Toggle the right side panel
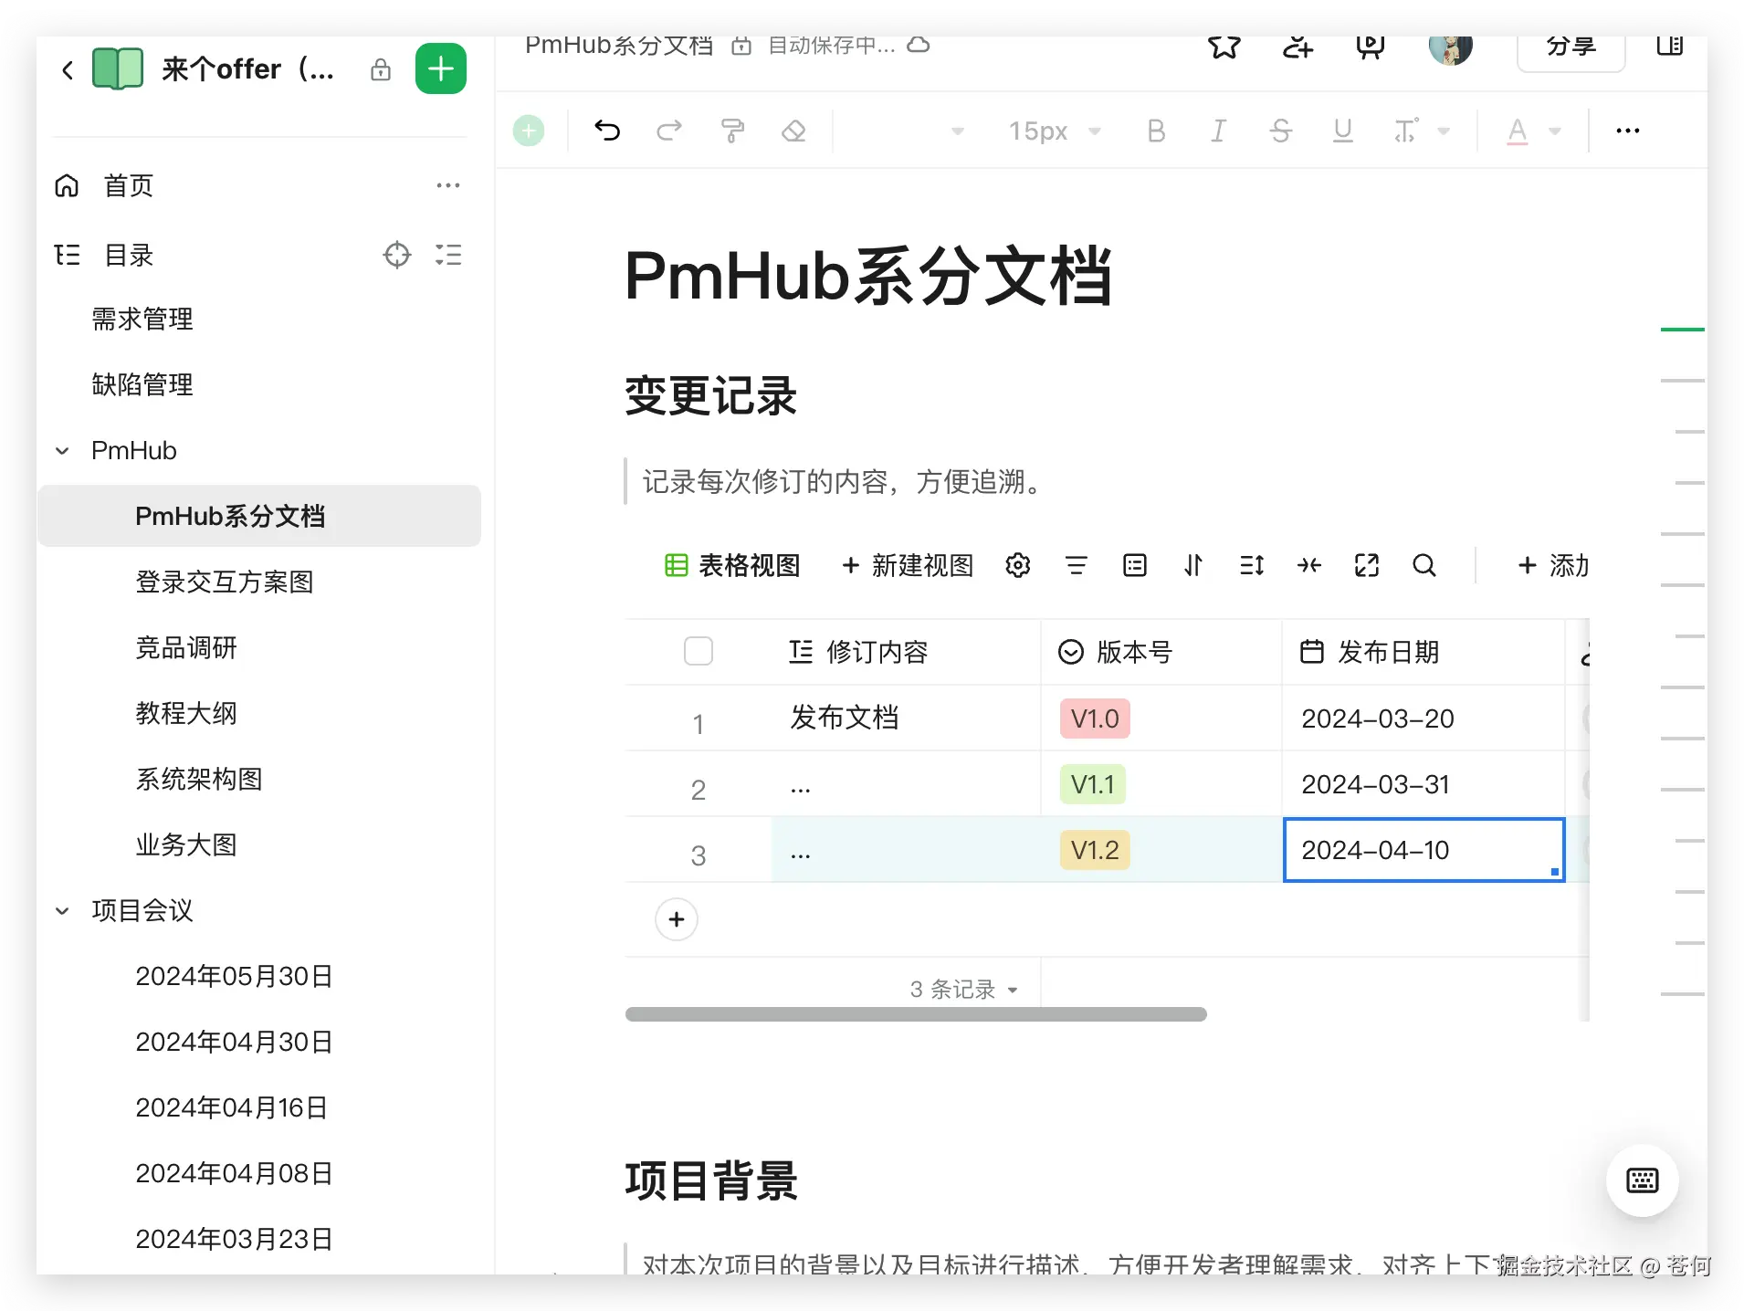Screen dimensions: 1744x1311 click(x=1670, y=45)
